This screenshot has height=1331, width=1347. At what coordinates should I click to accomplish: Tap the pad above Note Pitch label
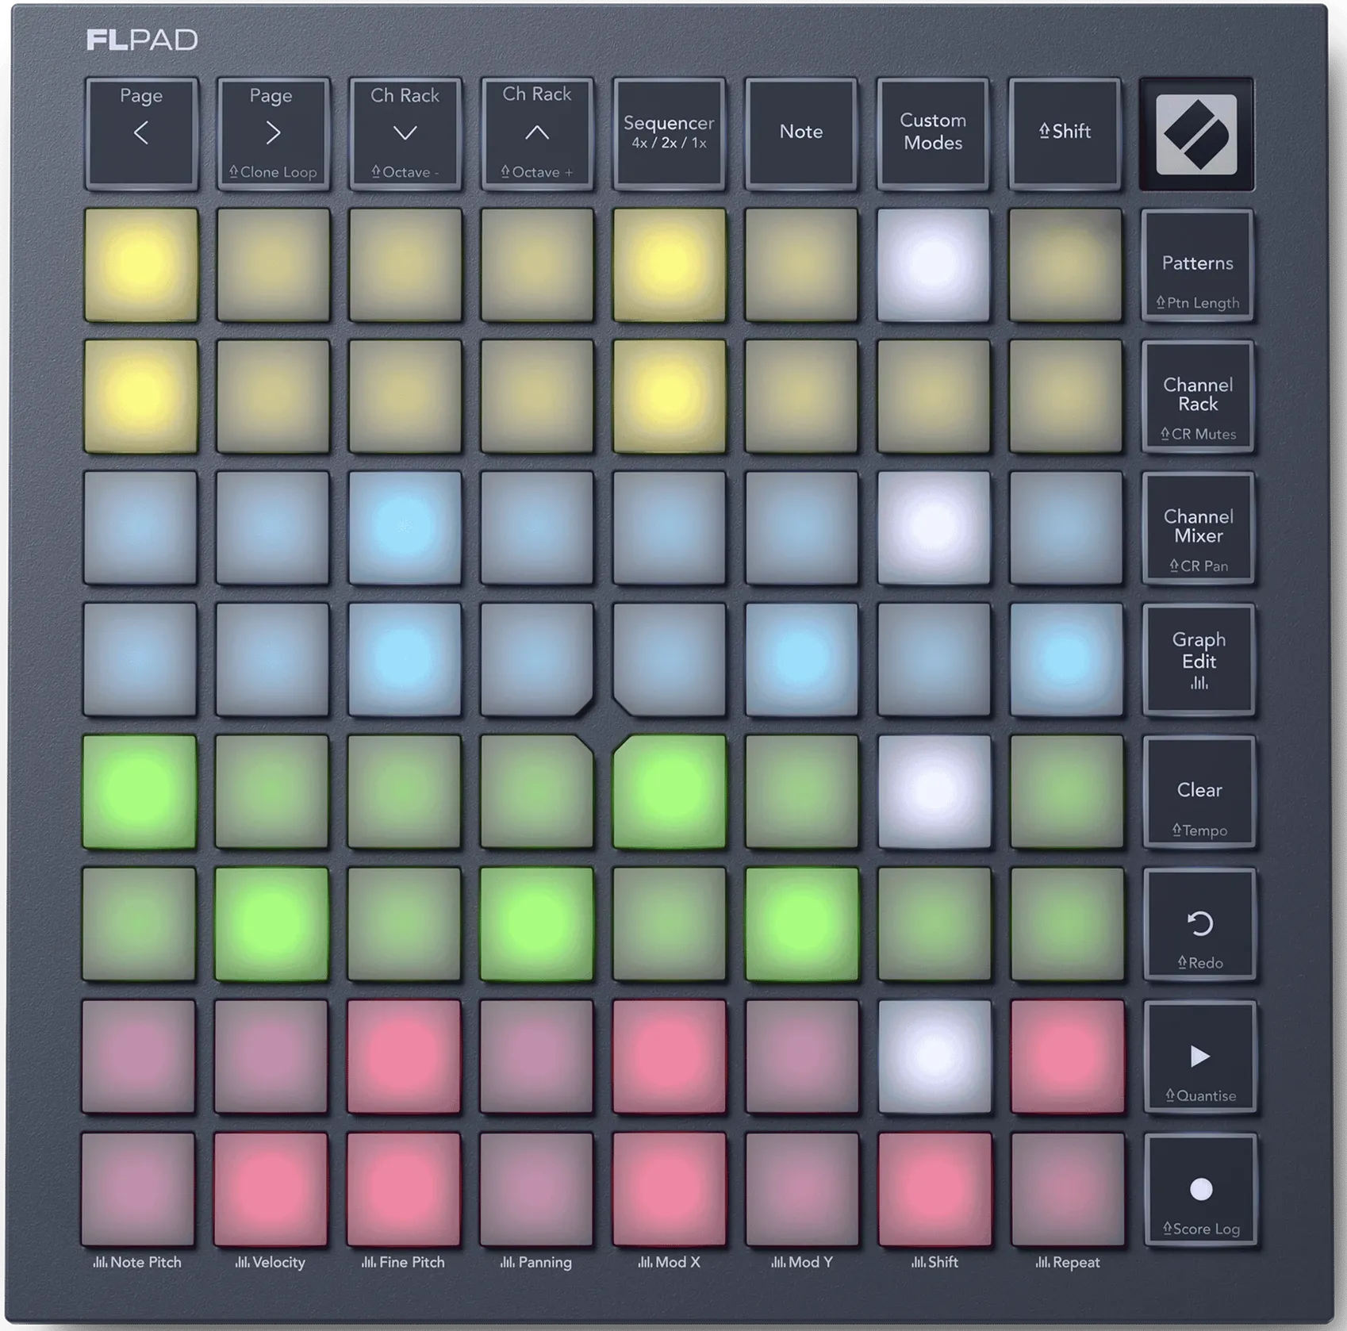pyautogui.click(x=138, y=1189)
